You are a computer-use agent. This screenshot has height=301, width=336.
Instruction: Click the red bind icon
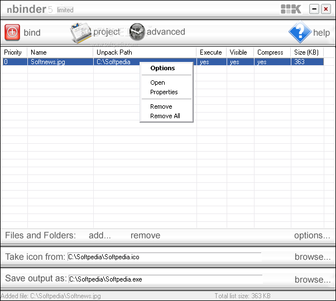tap(12, 32)
